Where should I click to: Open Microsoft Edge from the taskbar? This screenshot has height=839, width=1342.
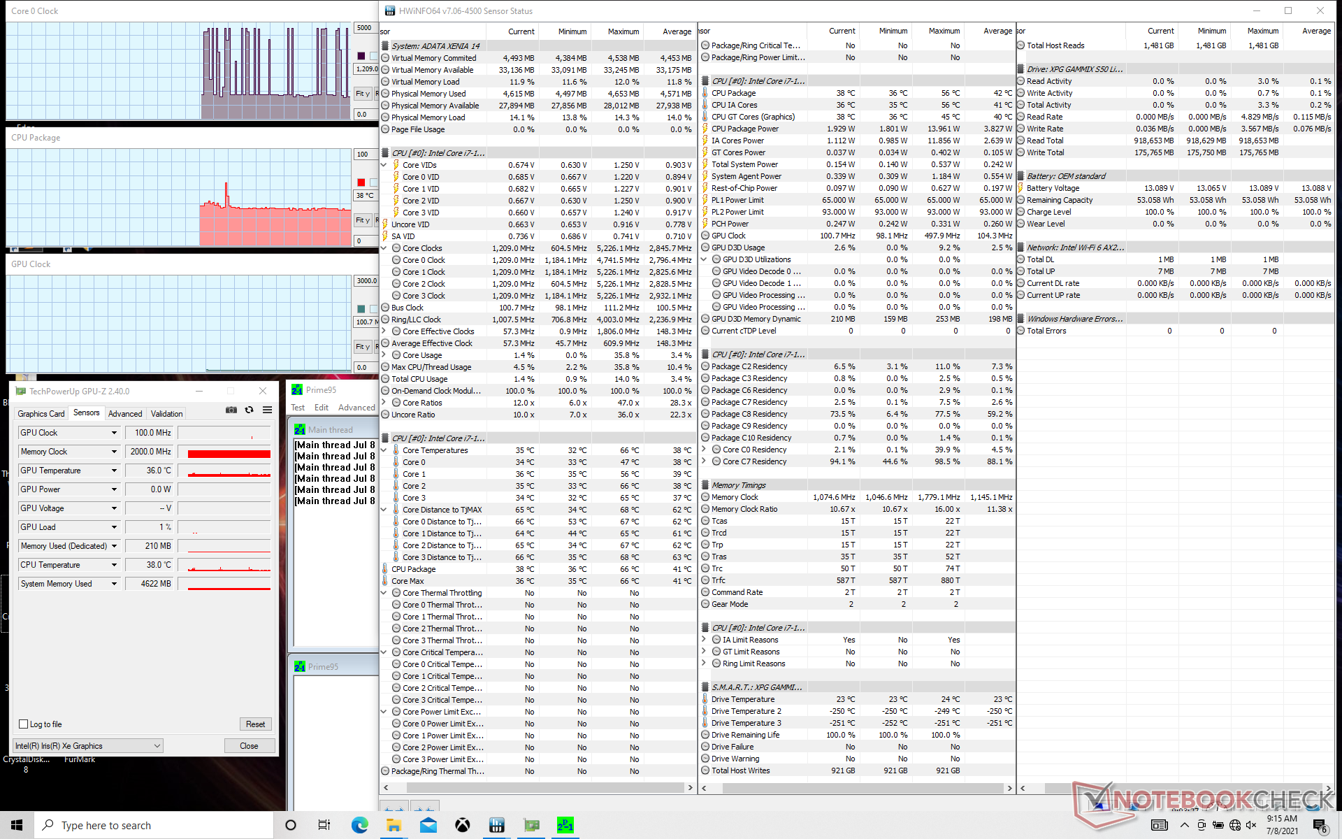click(359, 825)
